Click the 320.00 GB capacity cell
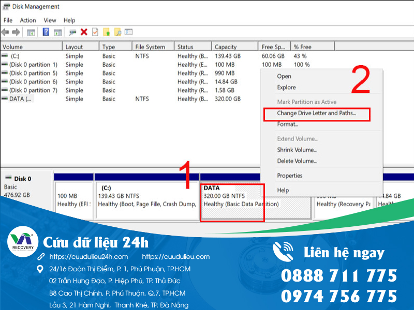The image size is (414, 310). (228, 99)
